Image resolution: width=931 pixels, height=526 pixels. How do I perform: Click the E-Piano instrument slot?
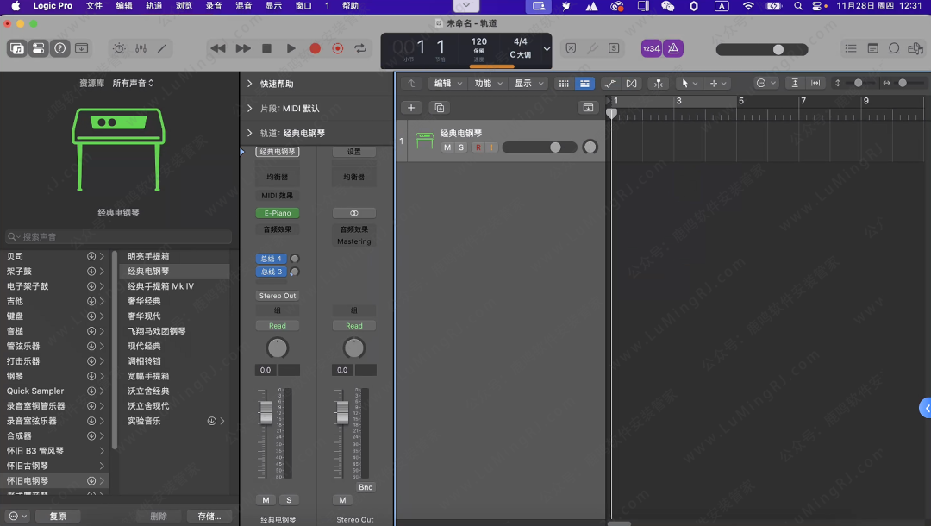[277, 213]
